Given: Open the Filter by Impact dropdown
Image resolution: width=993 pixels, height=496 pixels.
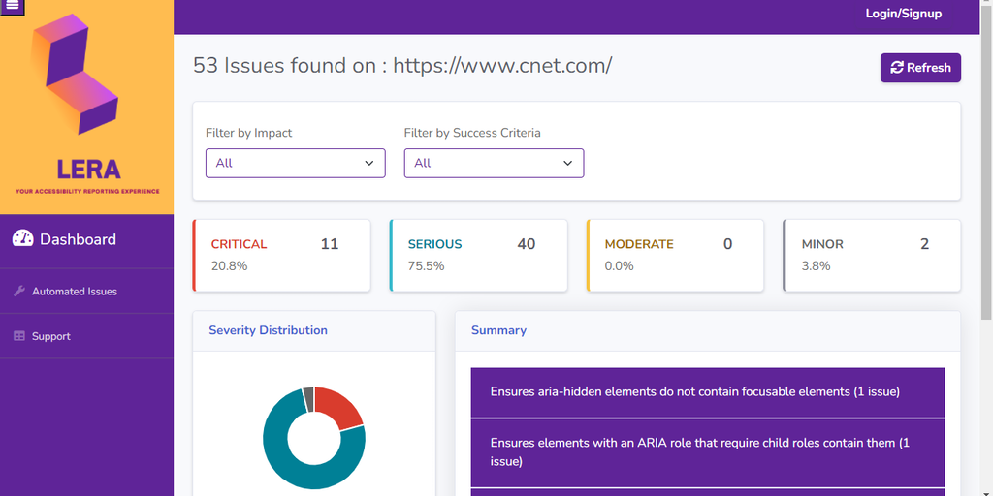Looking at the screenshot, I should tap(295, 163).
